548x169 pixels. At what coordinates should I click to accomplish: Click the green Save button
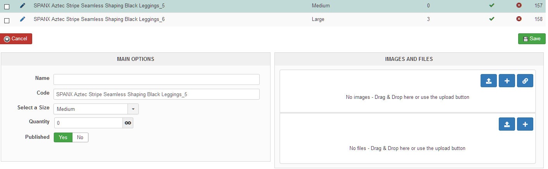point(532,39)
